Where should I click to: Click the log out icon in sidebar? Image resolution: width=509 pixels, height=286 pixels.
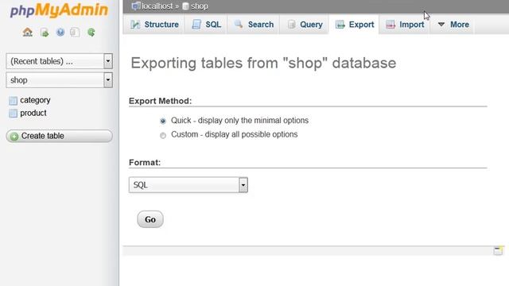pos(45,33)
